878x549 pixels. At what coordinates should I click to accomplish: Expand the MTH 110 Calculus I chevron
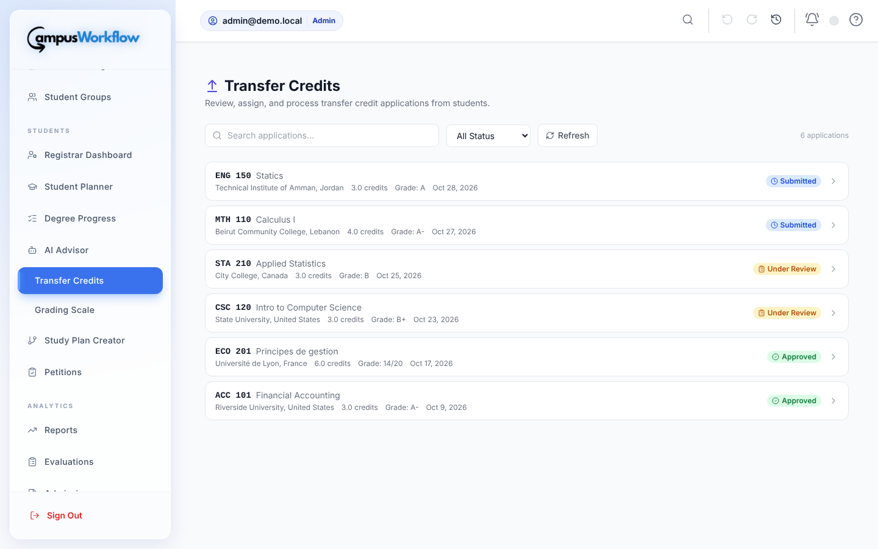click(833, 225)
